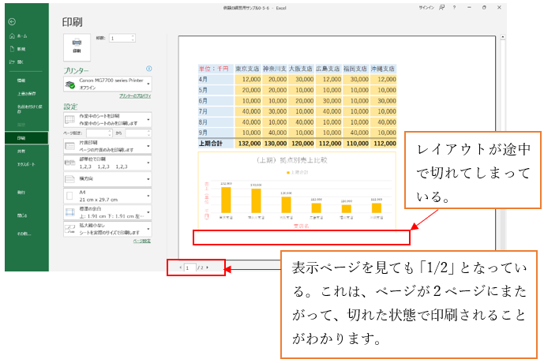Open the collated (部単位で印刷) dropdown
The image size is (544, 363).
tap(108, 163)
